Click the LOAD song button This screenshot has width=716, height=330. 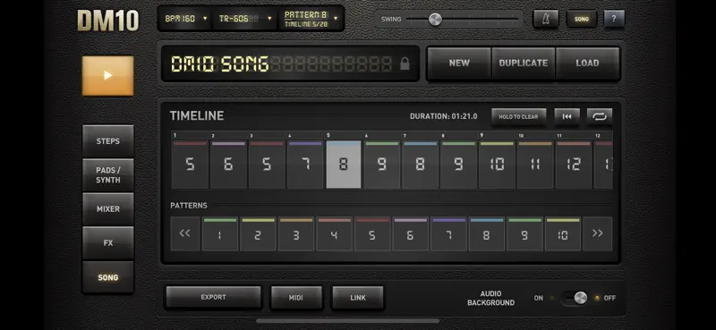588,63
